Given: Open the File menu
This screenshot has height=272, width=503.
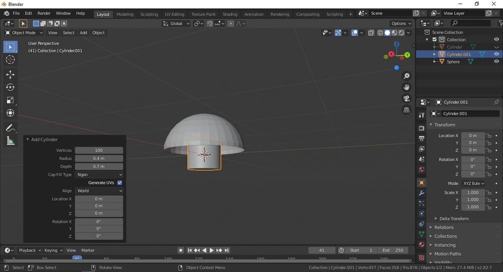Looking at the screenshot, I should pos(16,13).
